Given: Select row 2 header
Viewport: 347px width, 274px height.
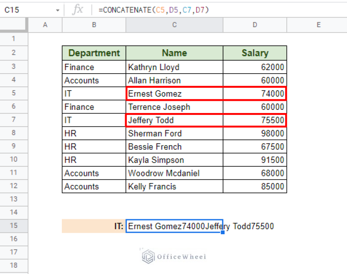Looking at the screenshot, I should [x=14, y=53].
